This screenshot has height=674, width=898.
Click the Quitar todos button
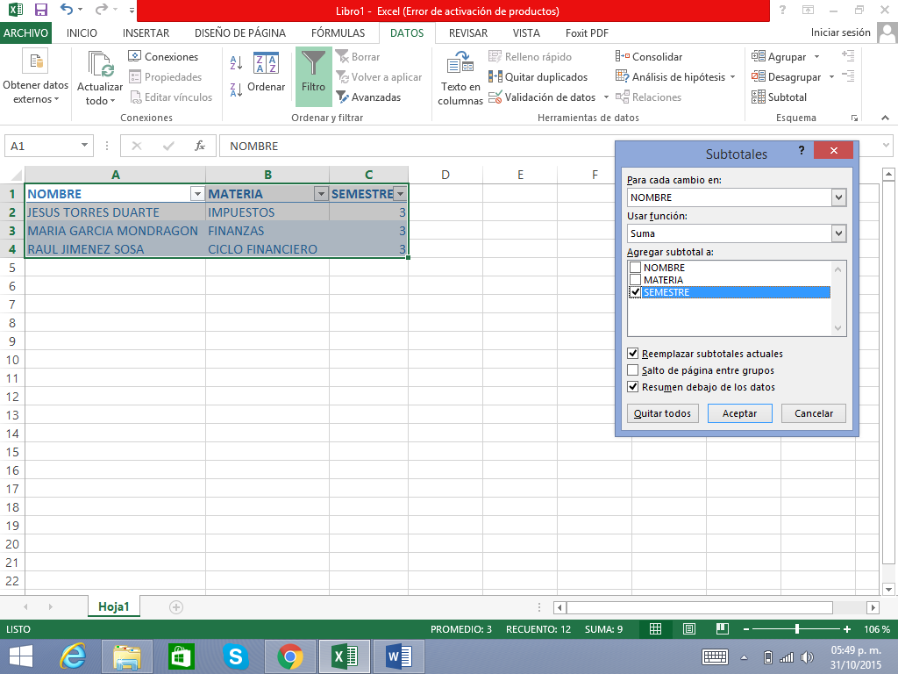662,413
